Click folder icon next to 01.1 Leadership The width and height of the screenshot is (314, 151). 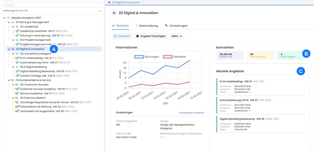pyautogui.click(x=17, y=26)
